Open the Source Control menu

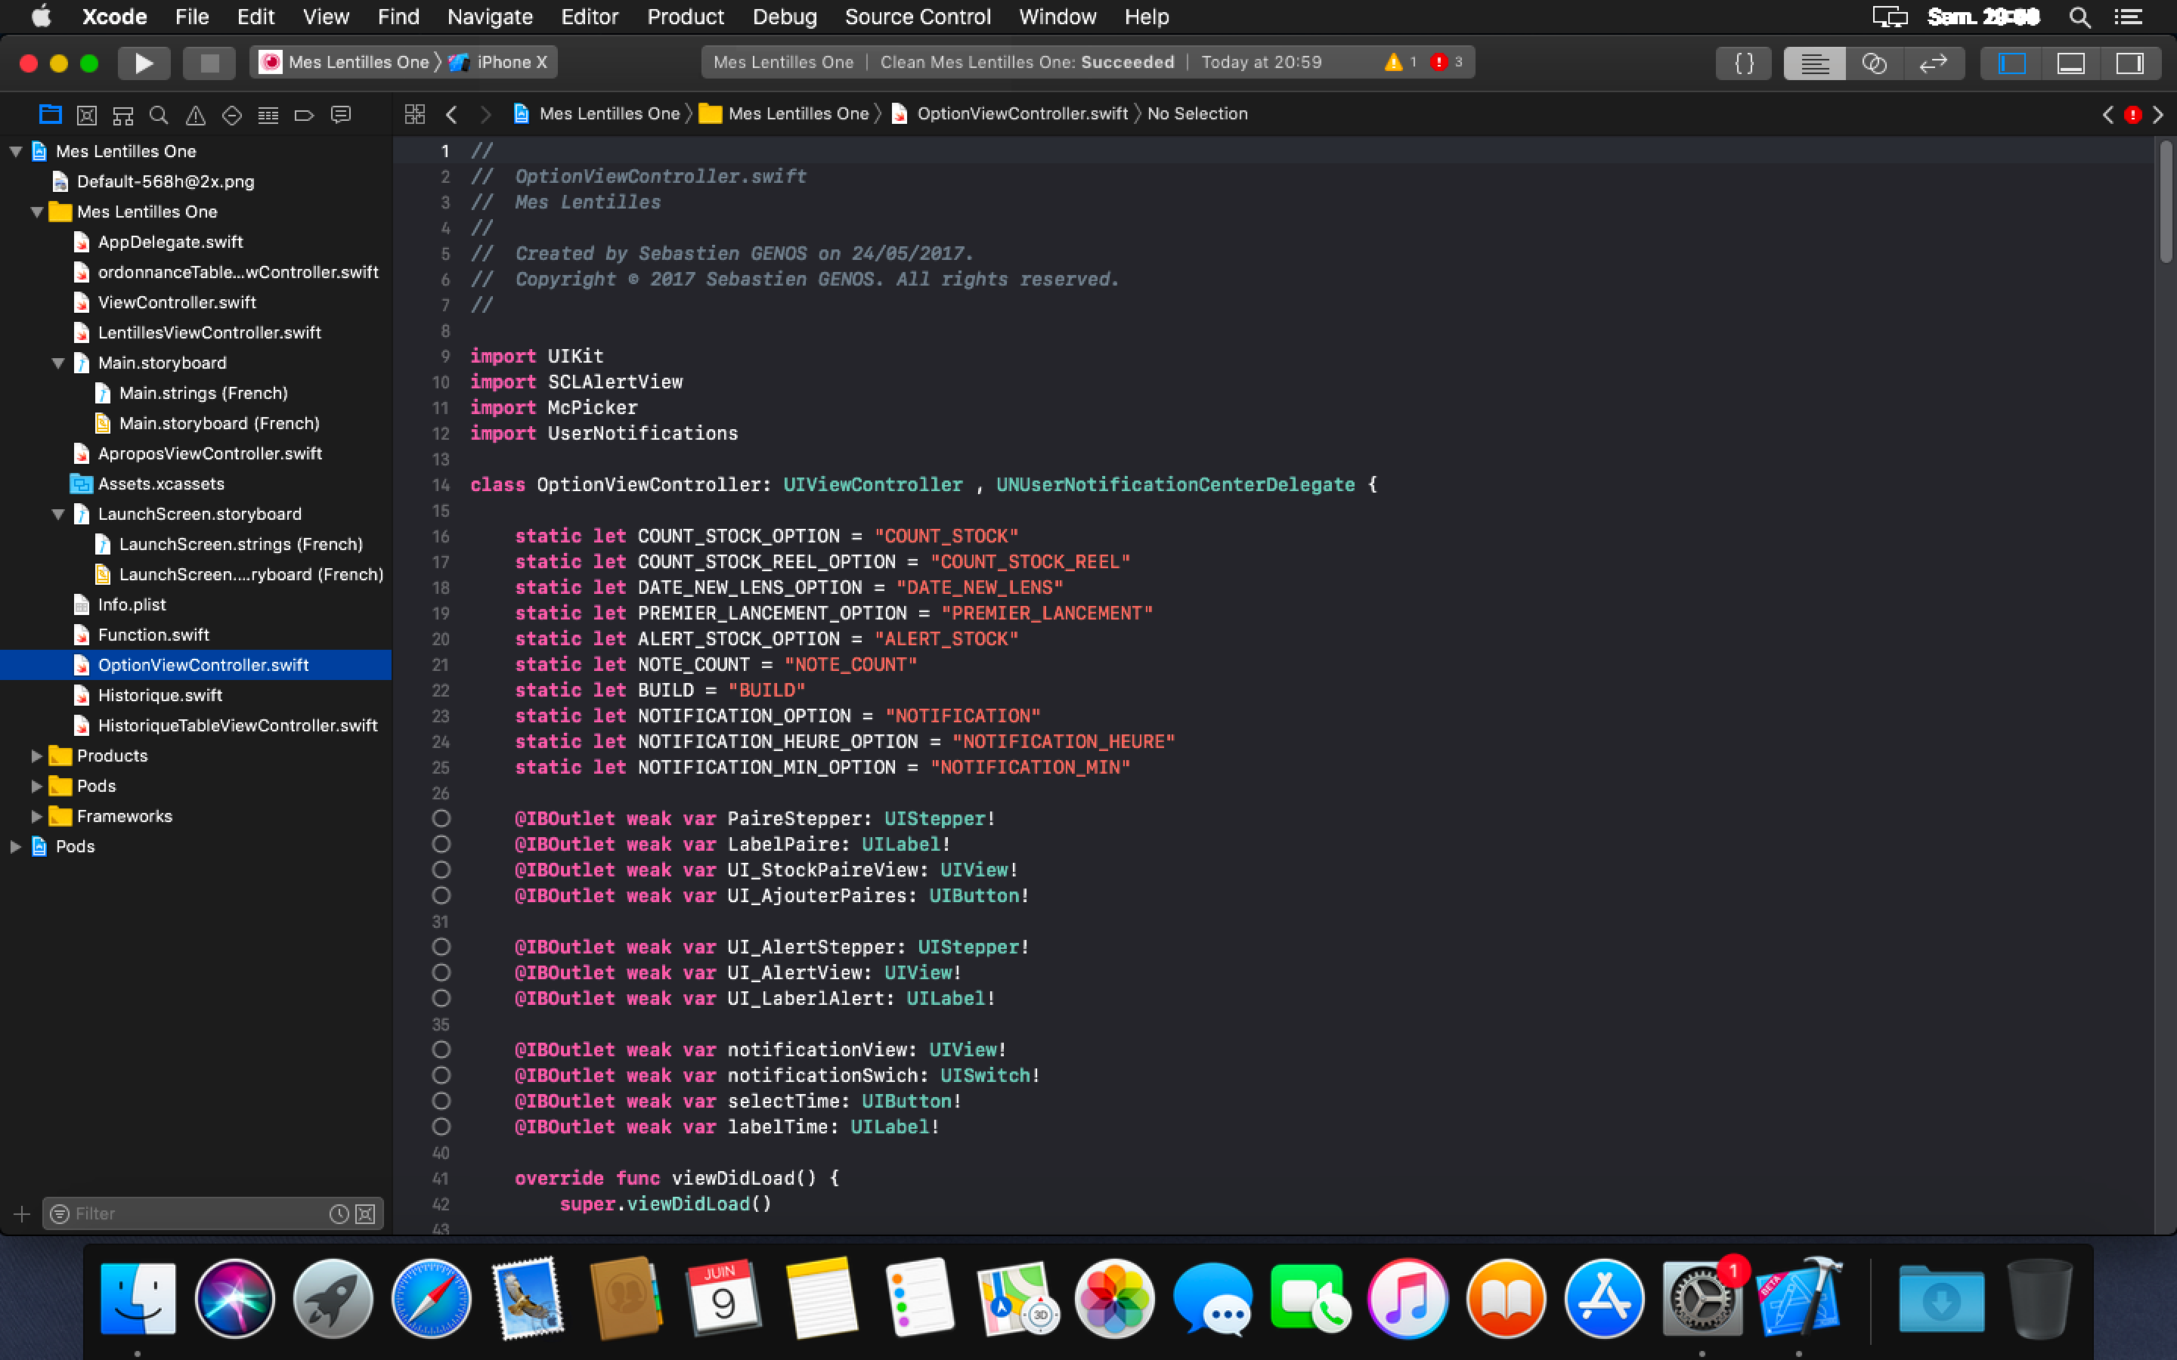point(917,17)
